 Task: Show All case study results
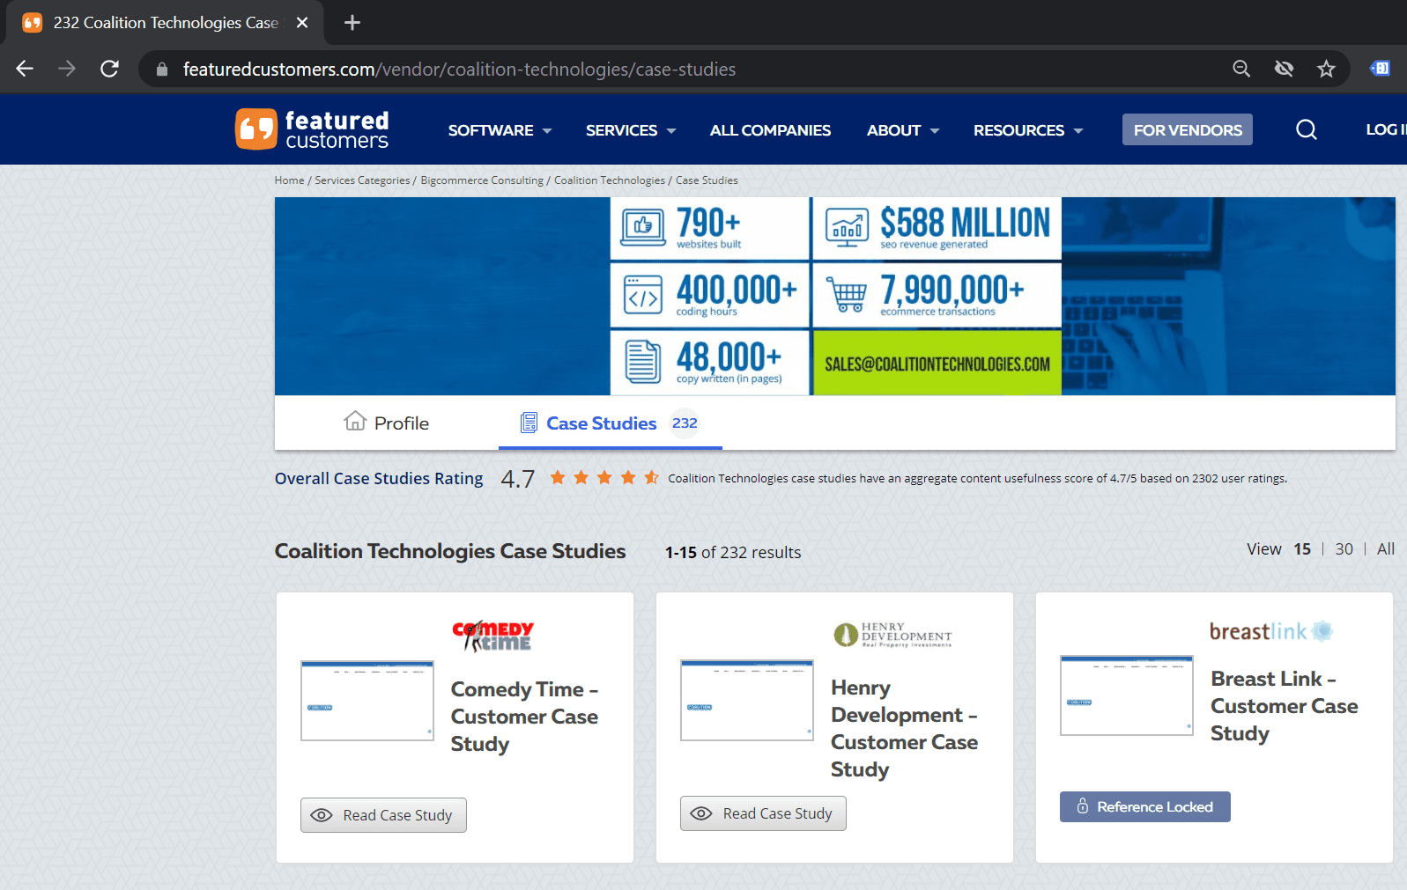1385,549
